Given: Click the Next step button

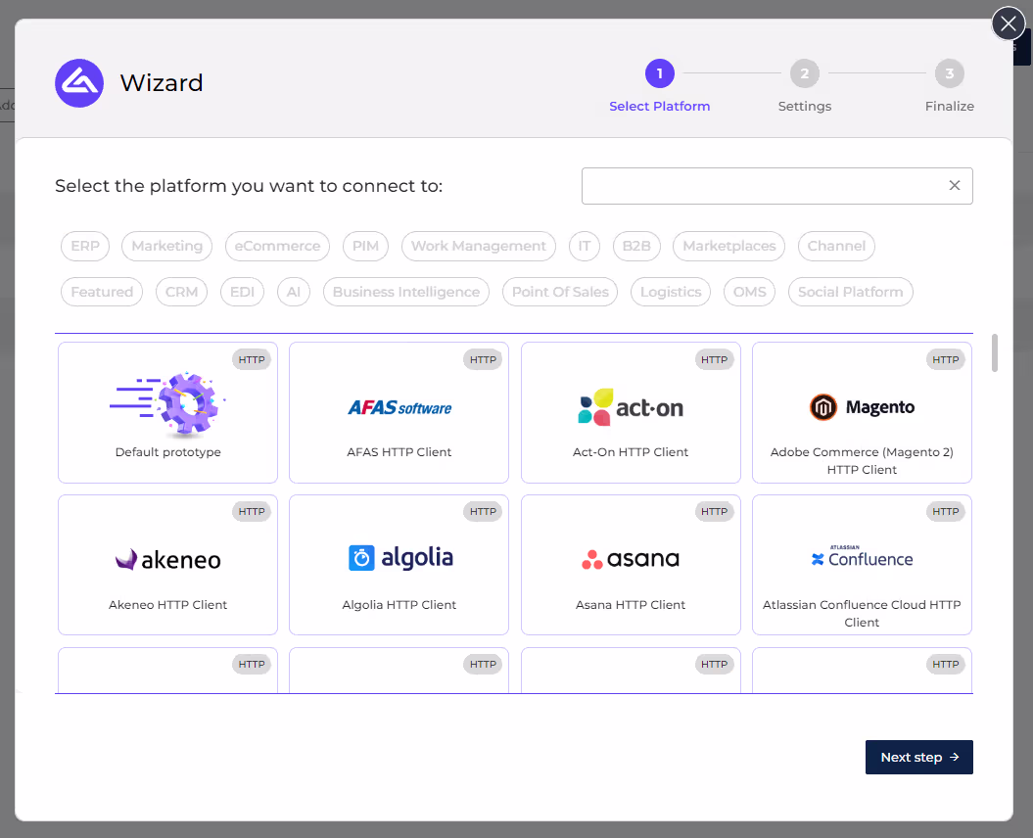Looking at the screenshot, I should [x=919, y=757].
